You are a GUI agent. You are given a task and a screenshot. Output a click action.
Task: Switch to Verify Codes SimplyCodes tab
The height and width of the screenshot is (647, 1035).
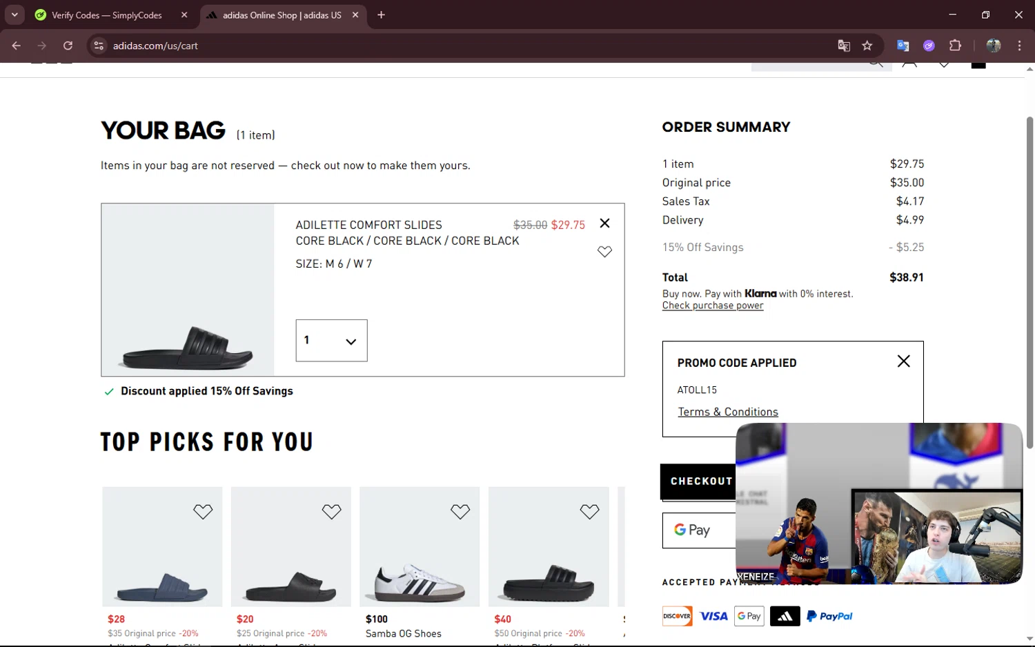(107, 15)
